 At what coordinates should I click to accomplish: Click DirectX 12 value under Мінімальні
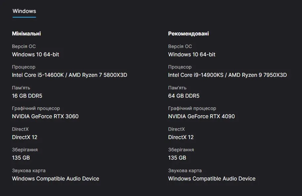click(25, 137)
